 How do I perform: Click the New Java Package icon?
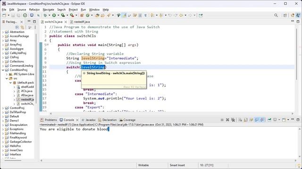pos(82,15)
